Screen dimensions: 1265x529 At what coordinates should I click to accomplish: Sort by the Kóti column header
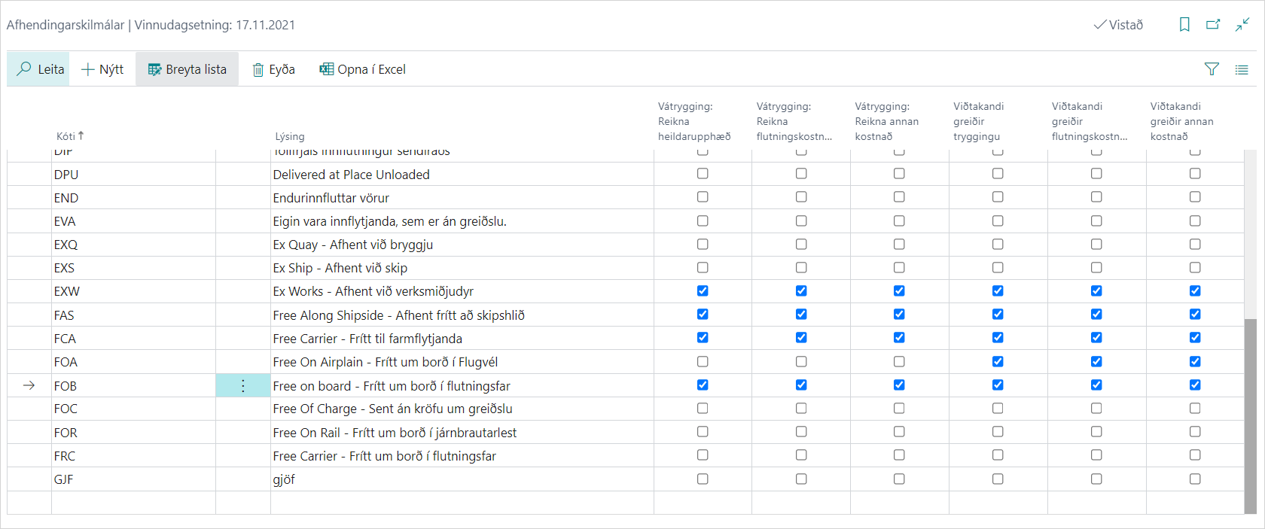point(66,136)
